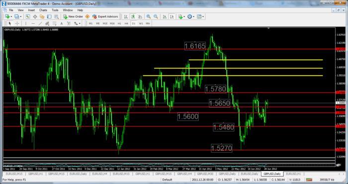Image resolution: width=348 pixels, height=184 pixels.
Task: Toggle chart Auto Scroll
Action: click(165, 16)
